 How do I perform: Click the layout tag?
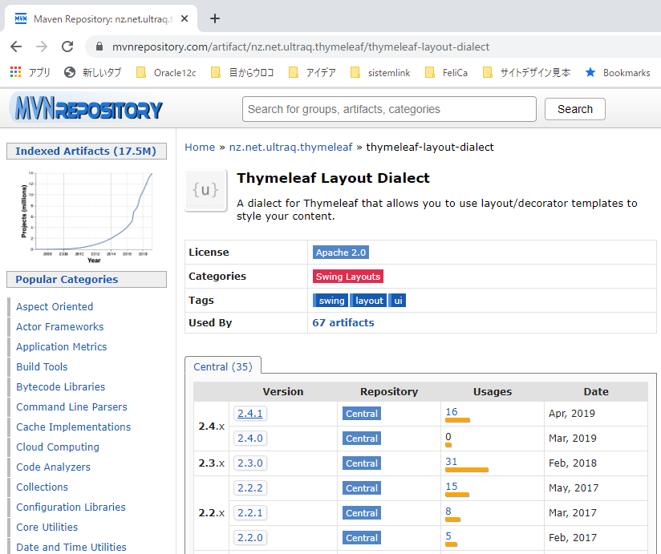(x=369, y=301)
